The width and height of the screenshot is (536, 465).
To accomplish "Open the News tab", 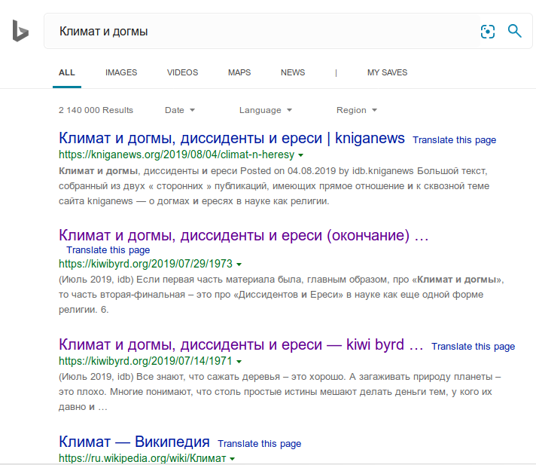I will point(293,72).
